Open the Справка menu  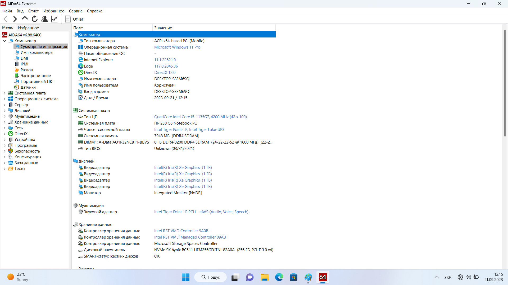[x=94, y=11]
